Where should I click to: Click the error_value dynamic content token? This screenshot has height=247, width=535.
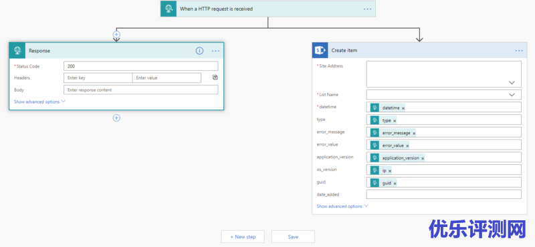click(x=390, y=146)
